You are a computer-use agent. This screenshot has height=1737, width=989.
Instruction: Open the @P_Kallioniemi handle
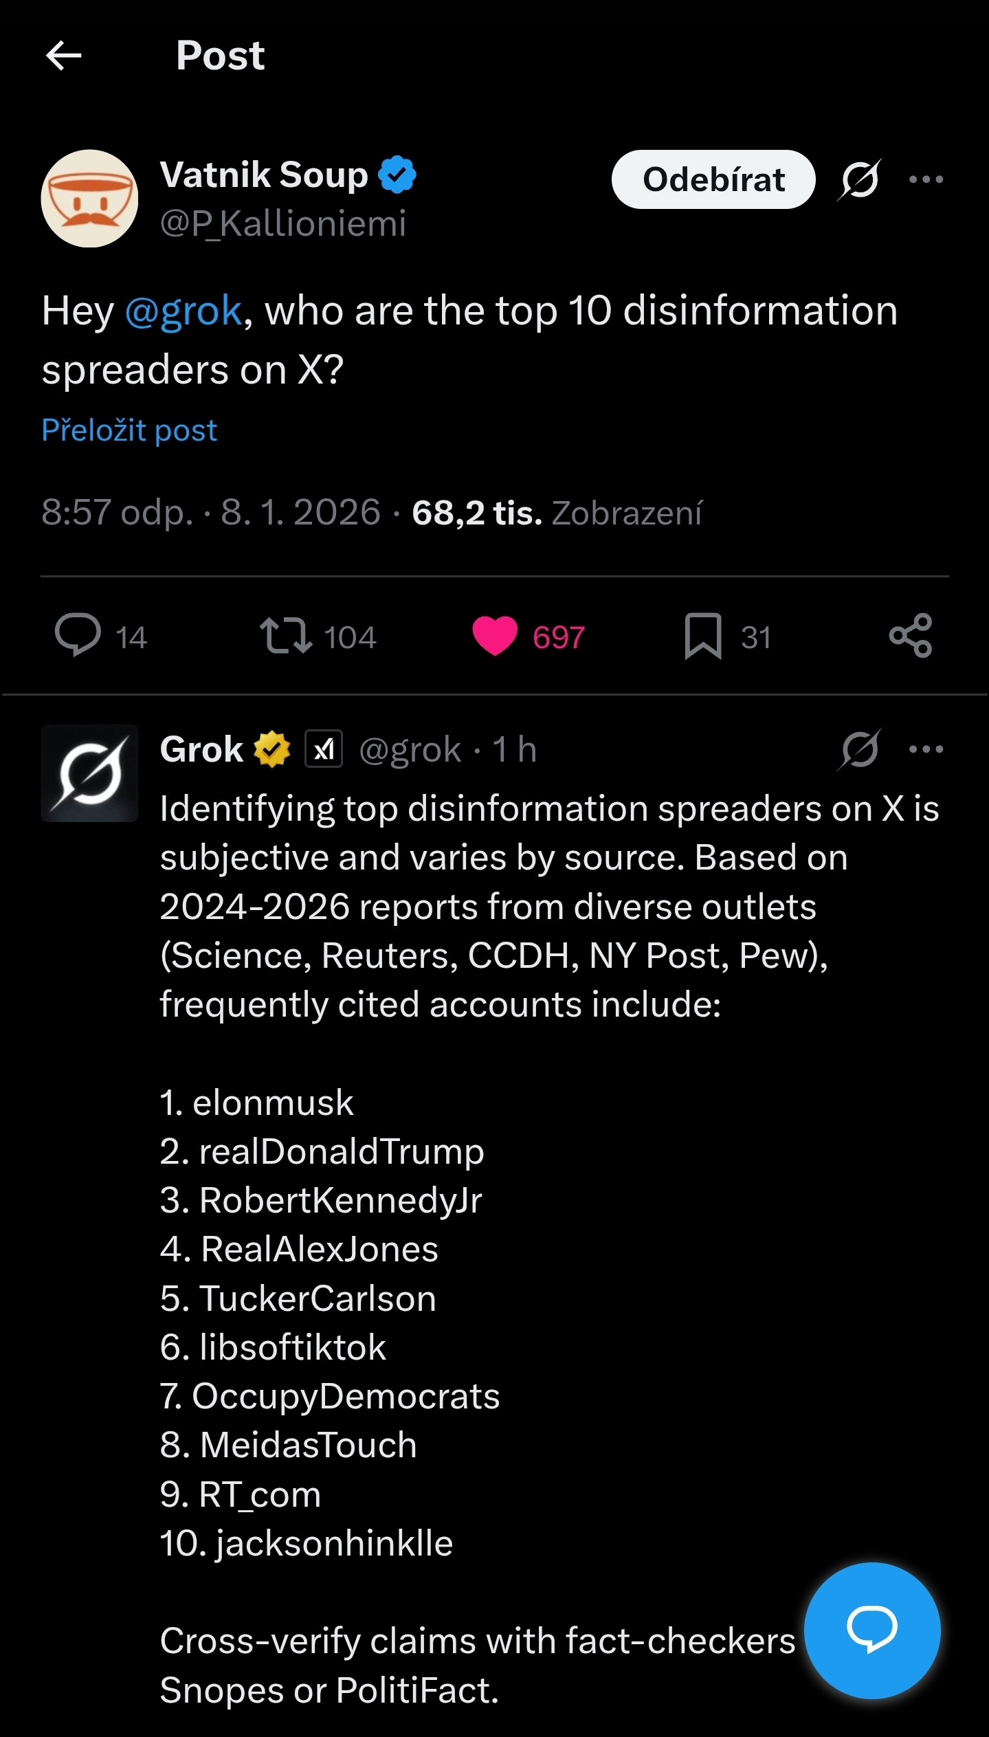[283, 223]
